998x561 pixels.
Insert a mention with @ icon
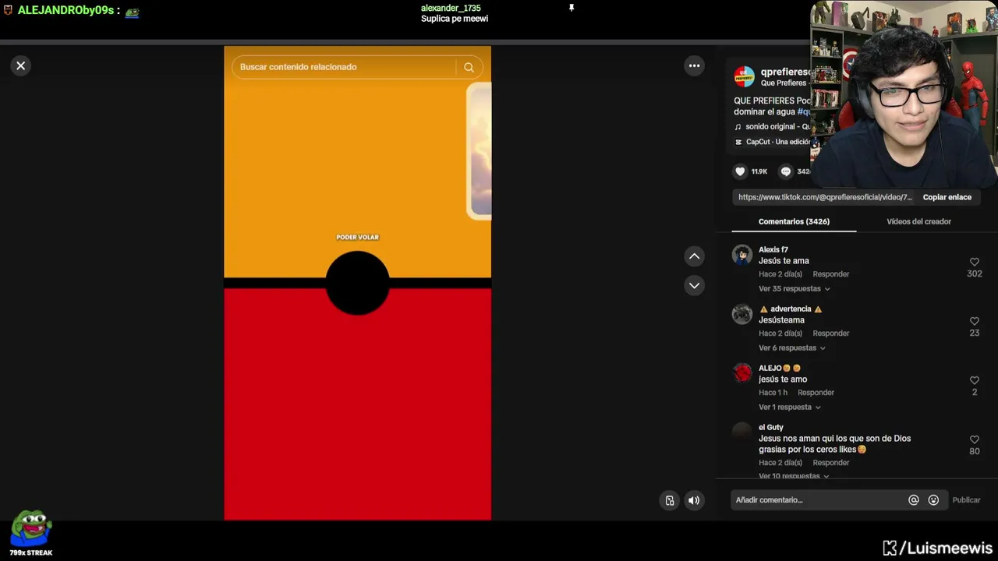[x=914, y=500]
